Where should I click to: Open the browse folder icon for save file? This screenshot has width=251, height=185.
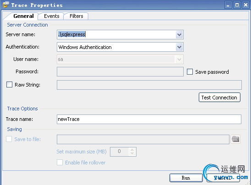click(235, 139)
